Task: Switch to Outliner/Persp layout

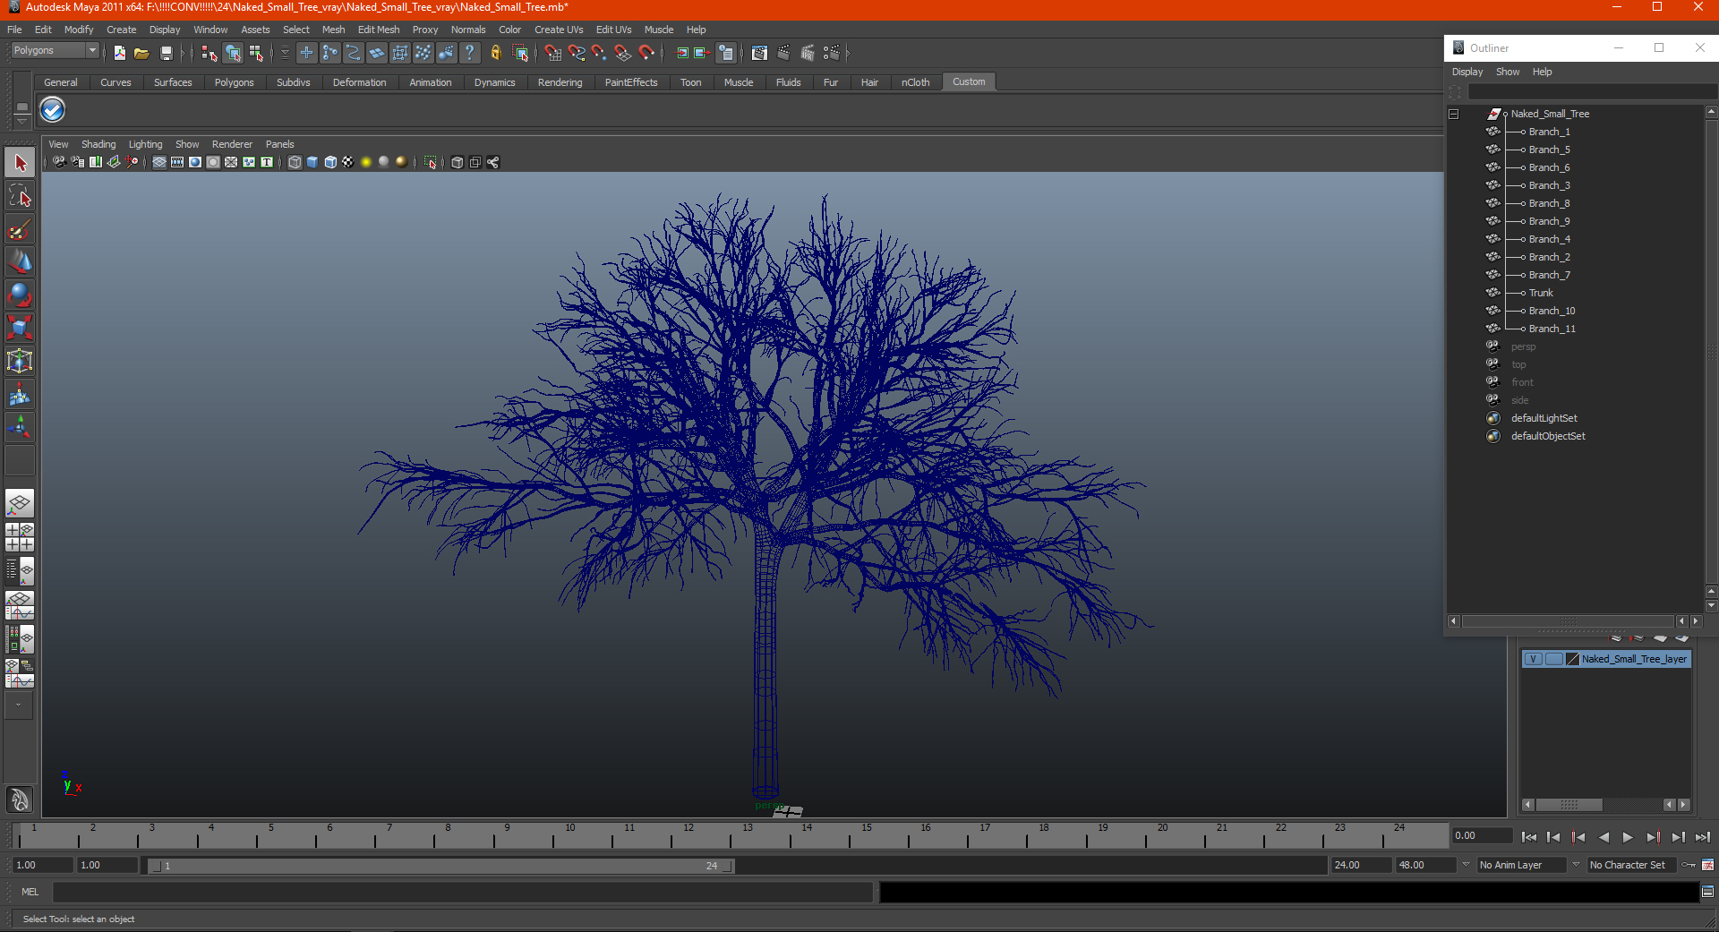Action: pyautogui.click(x=20, y=571)
